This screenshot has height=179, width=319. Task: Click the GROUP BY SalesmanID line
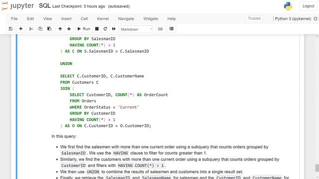[x=92, y=39]
